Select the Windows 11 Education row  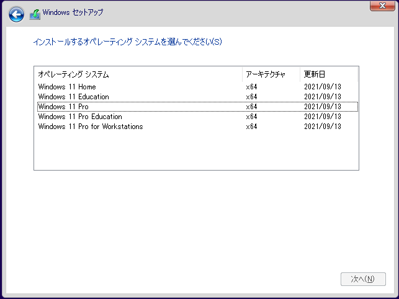coord(197,97)
